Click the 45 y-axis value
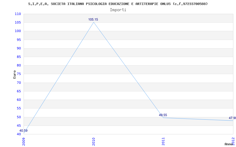Viewport: 236px width, 147px height. (x=19, y=126)
